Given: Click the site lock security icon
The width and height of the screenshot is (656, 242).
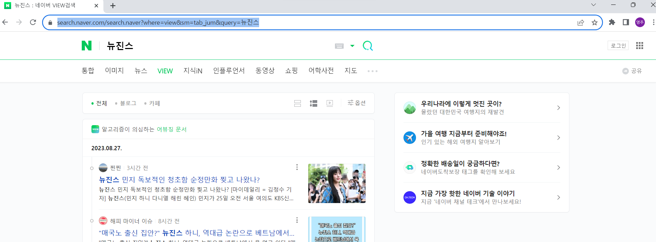Looking at the screenshot, I should tap(50, 23).
